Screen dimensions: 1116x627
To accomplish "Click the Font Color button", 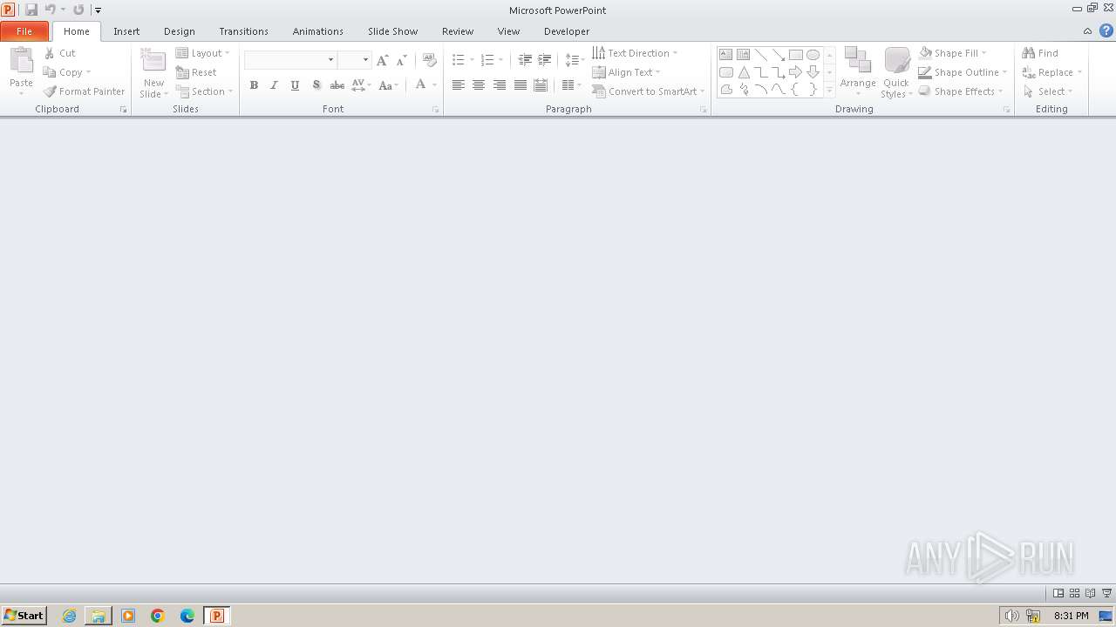I will [x=421, y=85].
